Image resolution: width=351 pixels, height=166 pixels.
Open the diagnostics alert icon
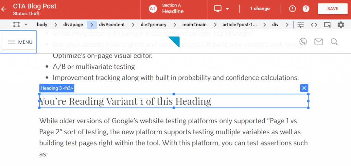292,9
